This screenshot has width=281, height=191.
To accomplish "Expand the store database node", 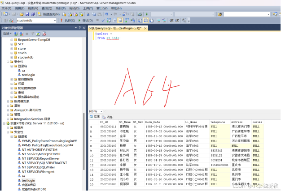I will tap(12, 49).
